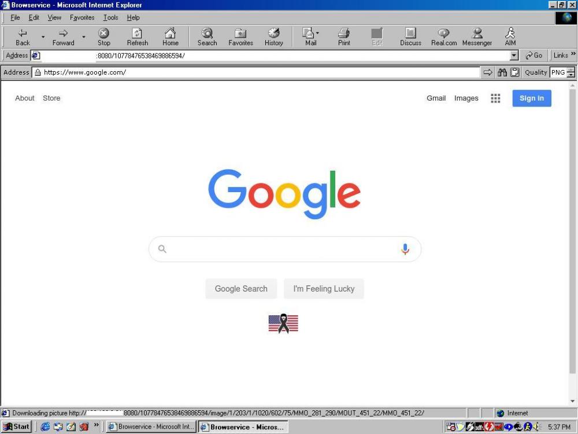Open the Google apps grid

(x=495, y=98)
